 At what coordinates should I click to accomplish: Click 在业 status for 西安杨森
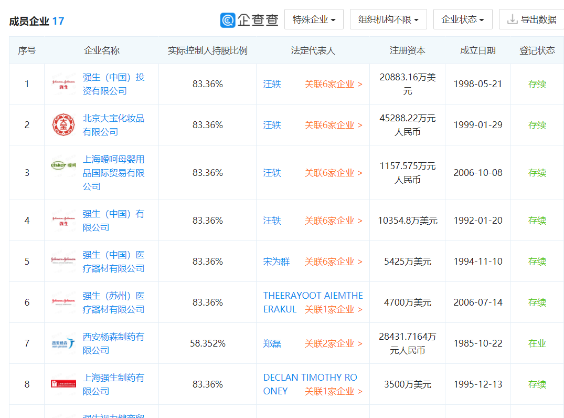click(x=537, y=343)
